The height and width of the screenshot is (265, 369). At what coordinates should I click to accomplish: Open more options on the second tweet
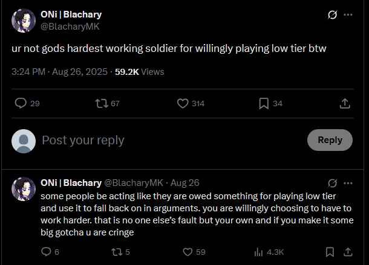348,183
